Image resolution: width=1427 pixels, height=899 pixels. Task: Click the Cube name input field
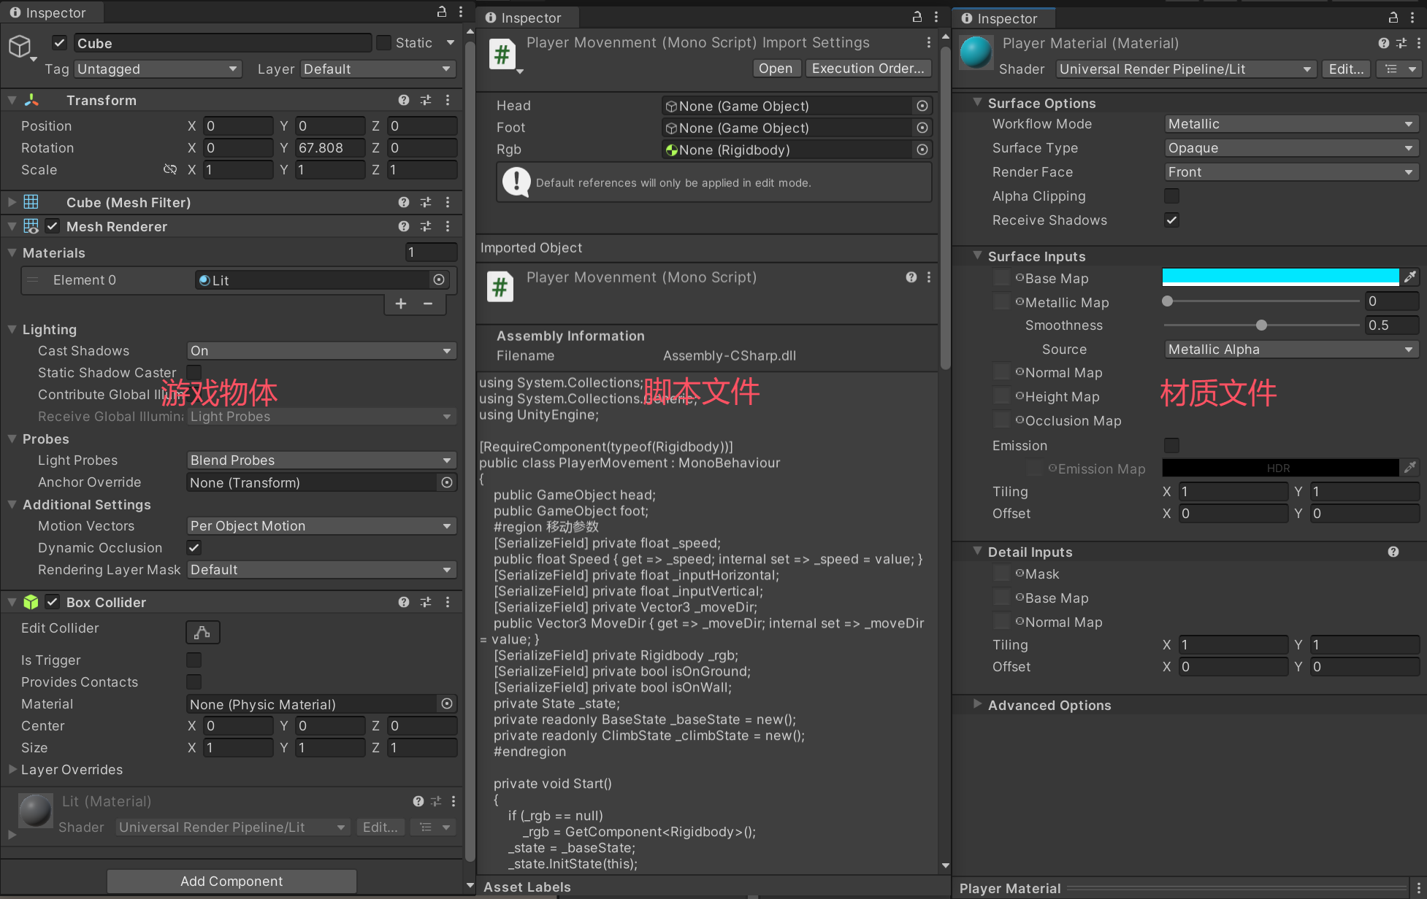pos(223,43)
